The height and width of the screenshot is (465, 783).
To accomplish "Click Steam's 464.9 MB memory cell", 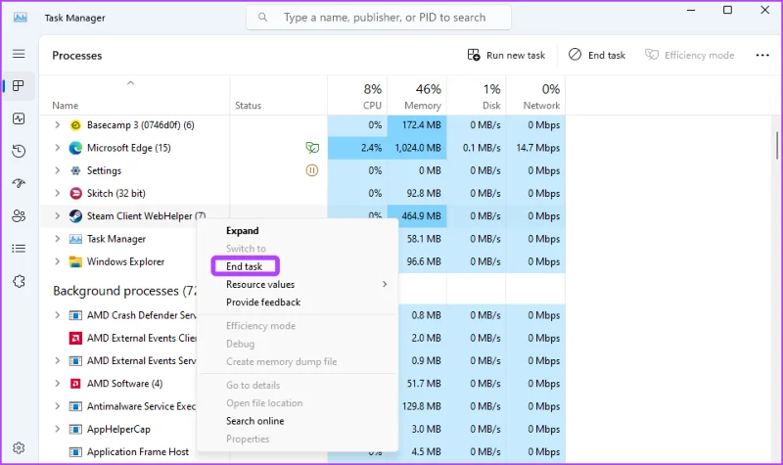I will pyautogui.click(x=417, y=216).
